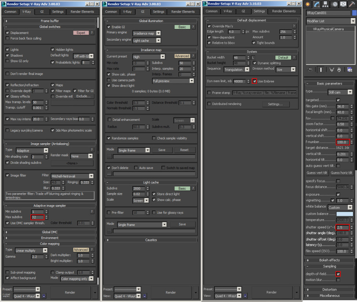Open the Display command panel
Viewport: 357px width, 302px height.
coord(343,4)
